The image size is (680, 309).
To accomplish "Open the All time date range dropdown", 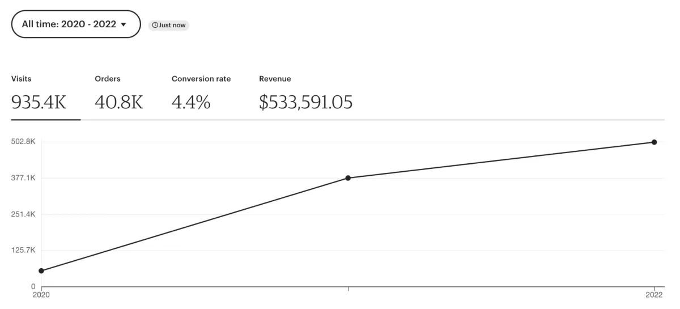I will click(x=75, y=24).
